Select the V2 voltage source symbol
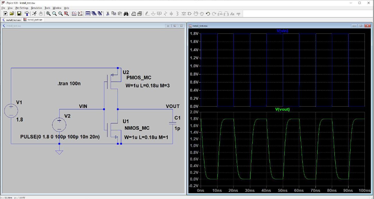The height and width of the screenshot is (199, 374). [x=59, y=125]
